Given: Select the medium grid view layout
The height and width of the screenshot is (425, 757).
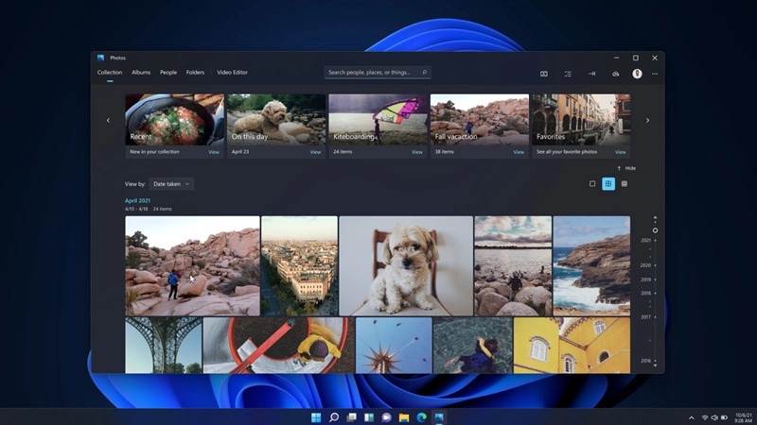Looking at the screenshot, I should coord(608,183).
